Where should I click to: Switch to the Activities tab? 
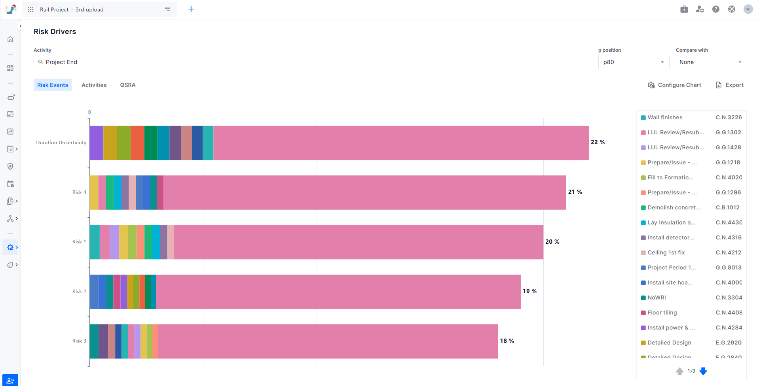94,85
